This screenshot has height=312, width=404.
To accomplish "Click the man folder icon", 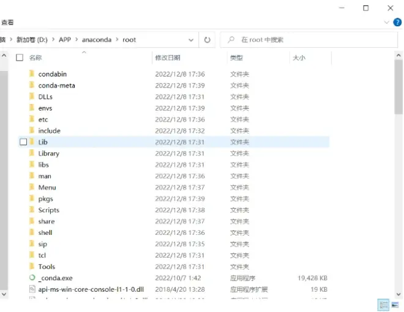I will click(x=32, y=176).
